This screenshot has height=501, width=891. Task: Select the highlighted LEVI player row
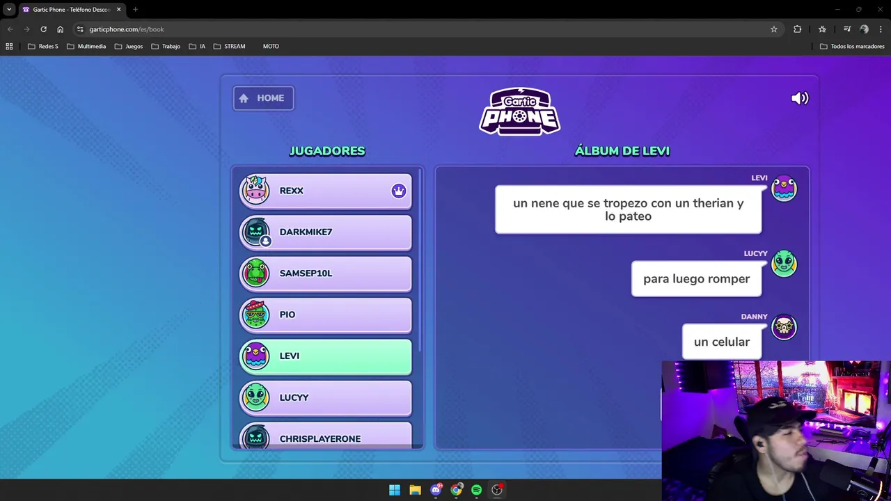(326, 356)
